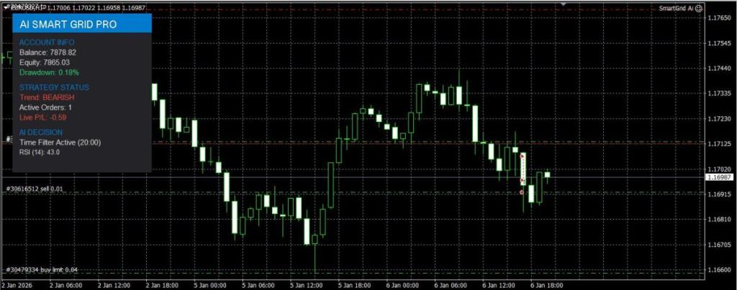The height and width of the screenshot is (290, 737).
Task: Click the 5 Jan 12:00 time axis label
Action: tap(307, 285)
